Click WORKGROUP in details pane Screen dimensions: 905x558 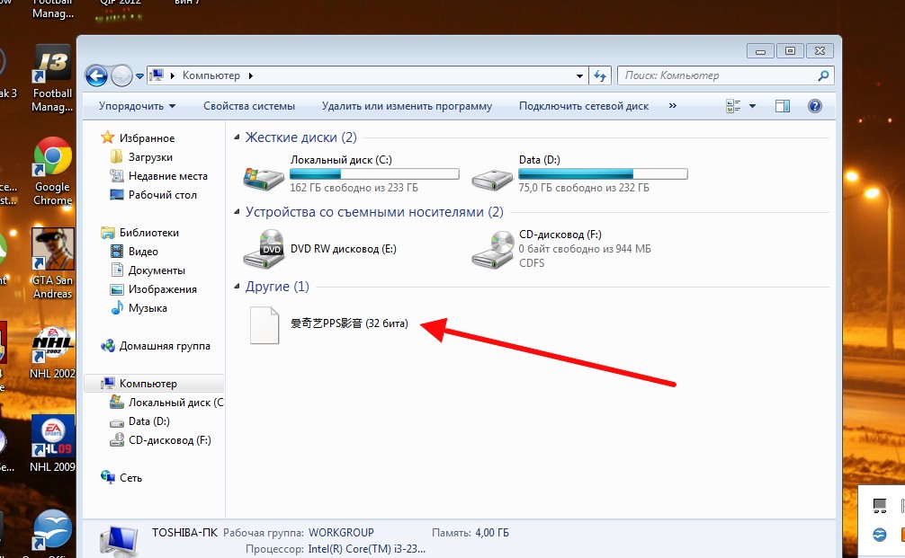click(341, 533)
